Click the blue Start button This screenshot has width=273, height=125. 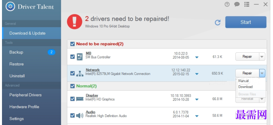pyautogui.click(x=246, y=22)
